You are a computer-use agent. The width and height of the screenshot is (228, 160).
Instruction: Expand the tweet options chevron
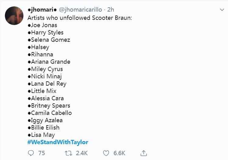pyautogui.click(x=222, y=10)
